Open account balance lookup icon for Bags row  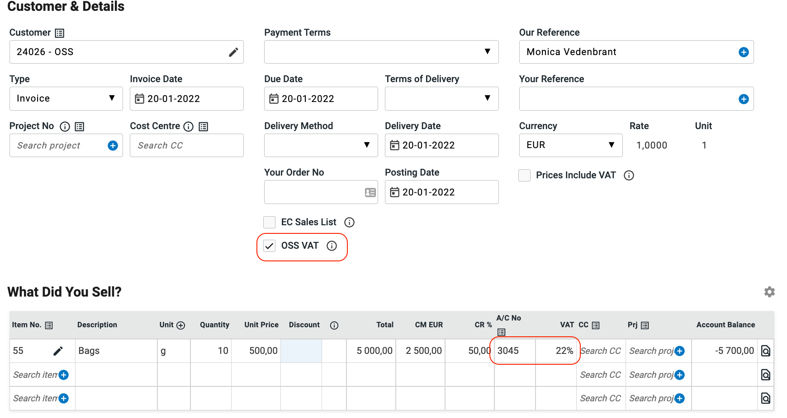coord(765,351)
